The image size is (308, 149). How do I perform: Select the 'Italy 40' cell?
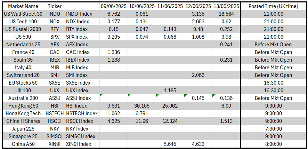click(23, 68)
